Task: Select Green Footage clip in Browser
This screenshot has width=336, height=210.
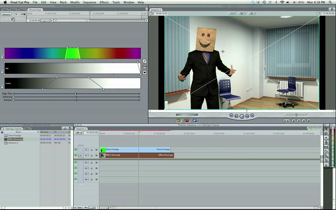Action: click(15, 136)
